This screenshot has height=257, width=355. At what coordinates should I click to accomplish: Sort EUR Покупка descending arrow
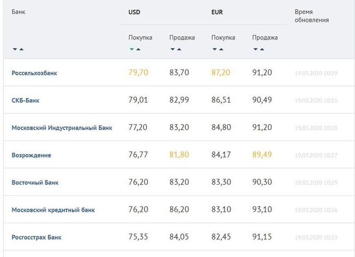tap(214, 49)
